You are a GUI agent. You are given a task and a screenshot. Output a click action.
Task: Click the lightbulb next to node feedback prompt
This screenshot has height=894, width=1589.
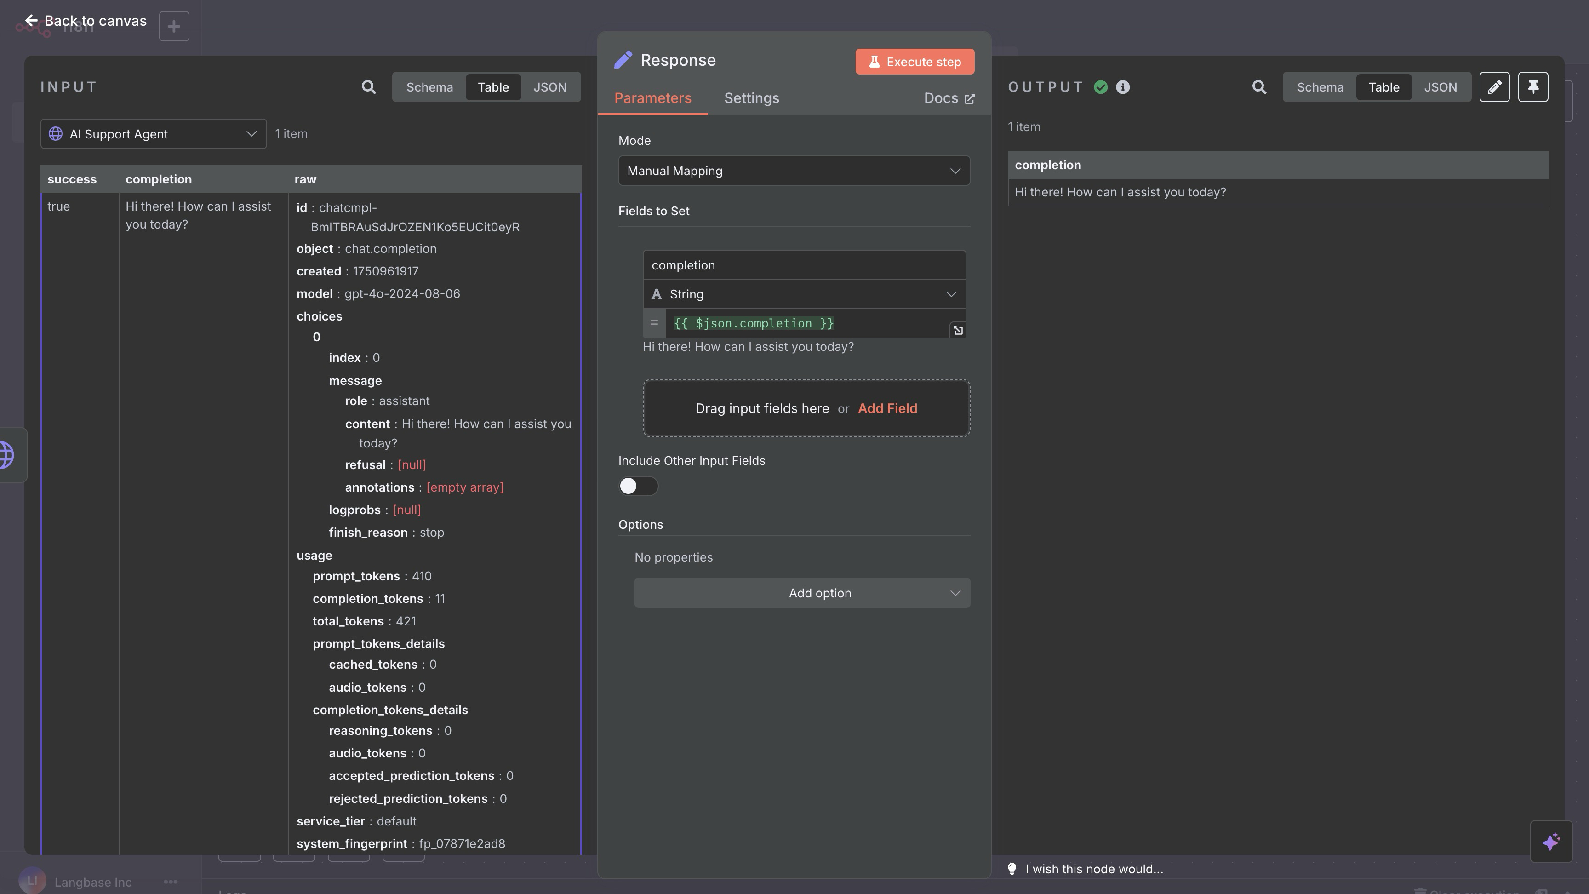(1012, 868)
